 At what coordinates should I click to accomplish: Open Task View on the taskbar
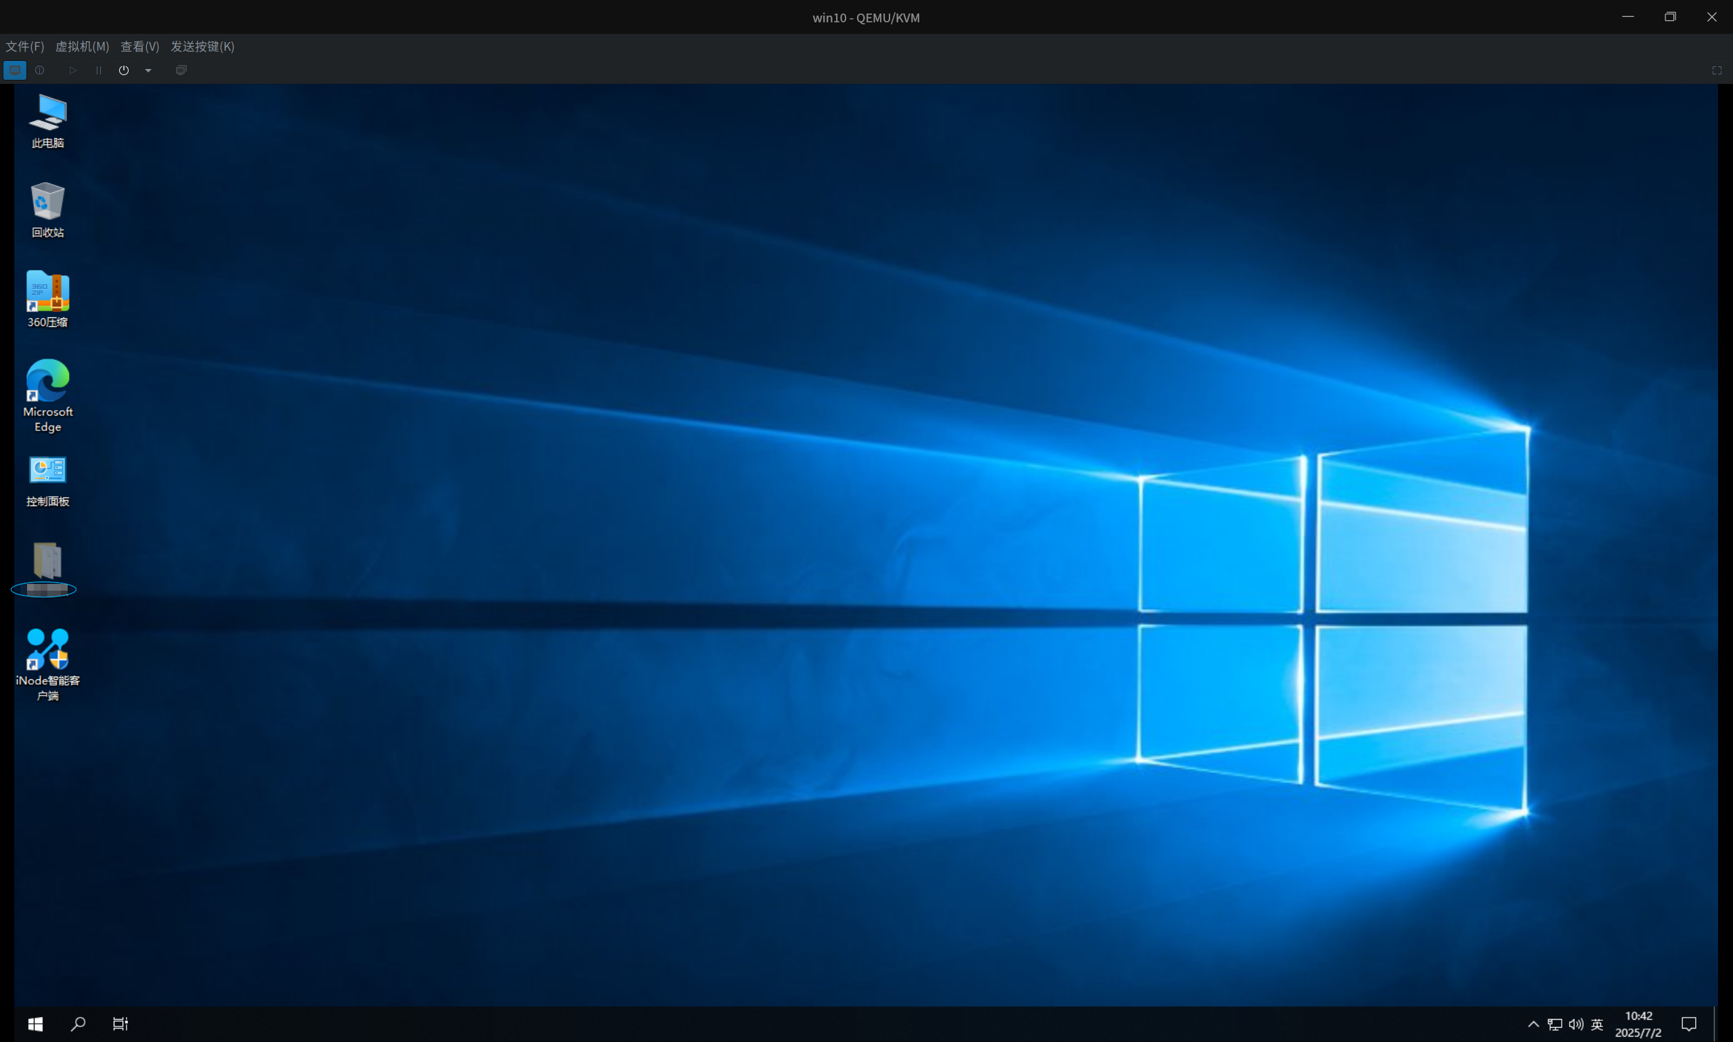(x=120, y=1024)
